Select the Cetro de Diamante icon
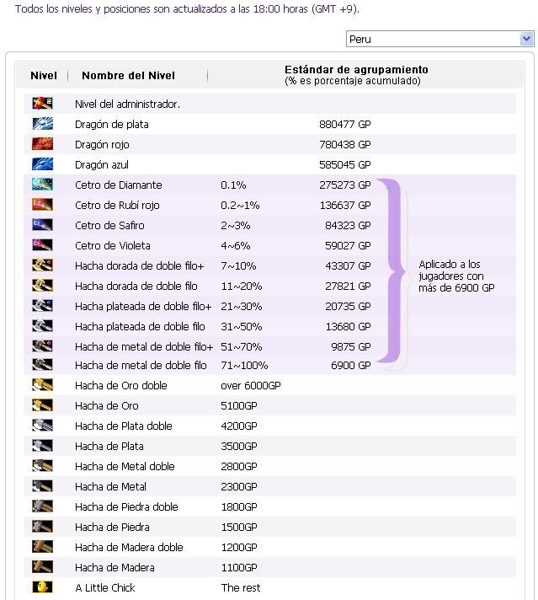Viewport: 538px width, 600px height. (x=42, y=185)
